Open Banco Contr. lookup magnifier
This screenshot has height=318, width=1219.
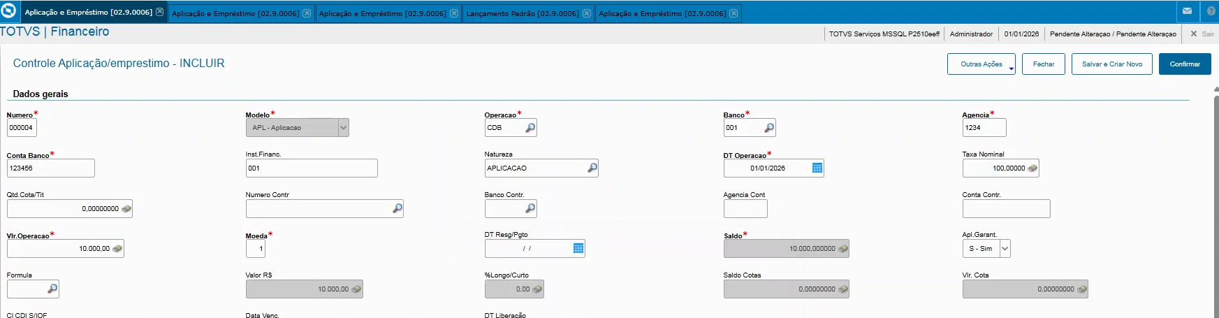coord(530,208)
